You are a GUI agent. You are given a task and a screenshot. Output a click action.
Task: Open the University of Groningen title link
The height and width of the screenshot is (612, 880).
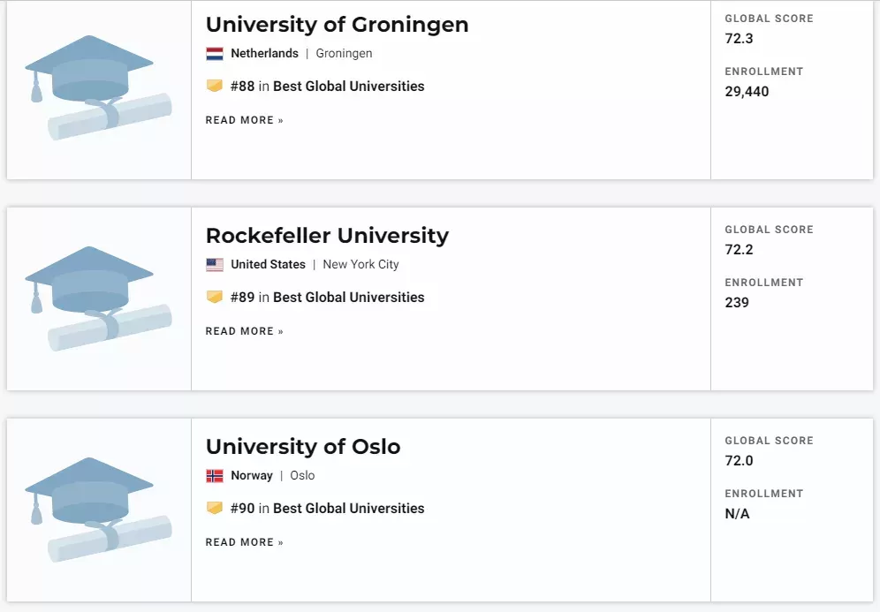(337, 25)
